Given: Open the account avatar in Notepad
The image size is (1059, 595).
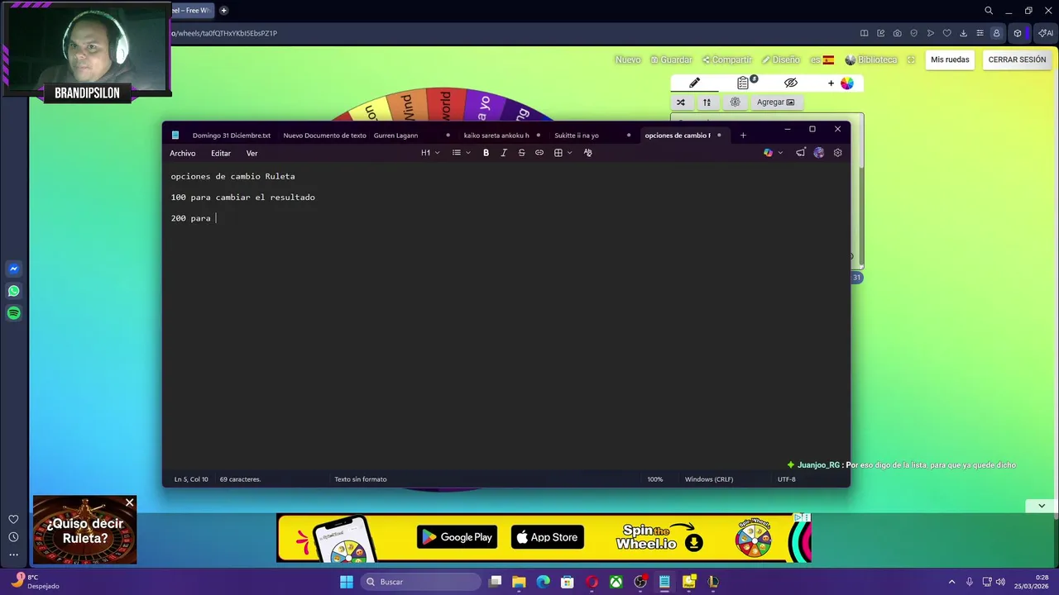Looking at the screenshot, I should click(819, 153).
